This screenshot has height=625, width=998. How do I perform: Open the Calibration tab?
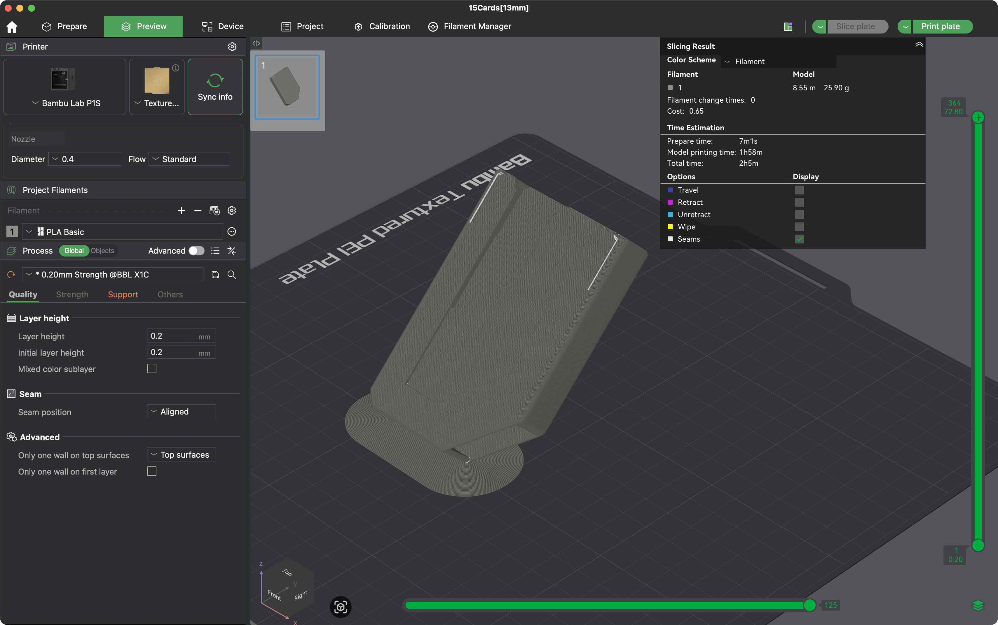382,27
